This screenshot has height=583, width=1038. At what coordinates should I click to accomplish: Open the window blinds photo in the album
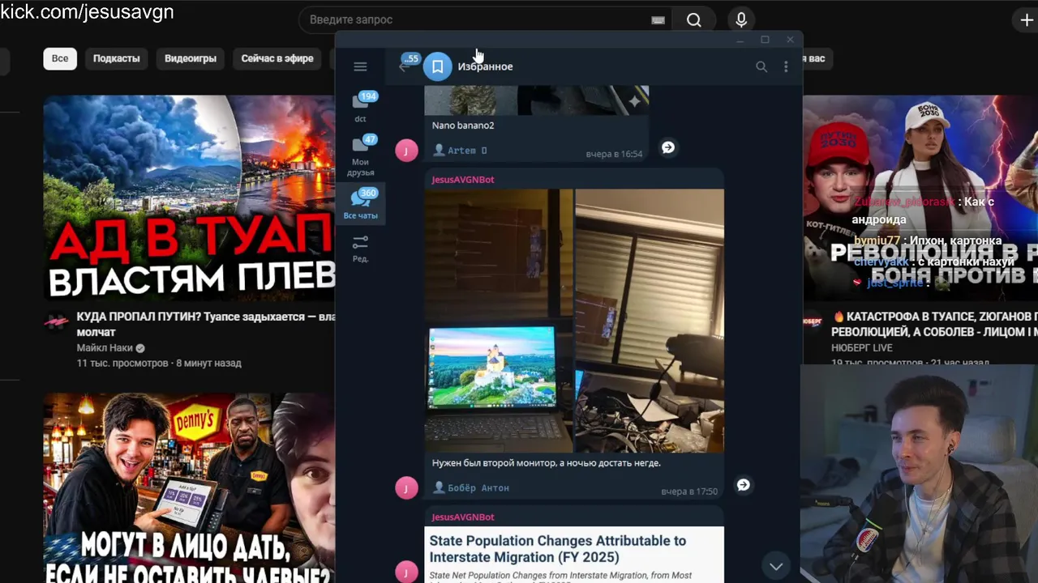tap(650, 321)
